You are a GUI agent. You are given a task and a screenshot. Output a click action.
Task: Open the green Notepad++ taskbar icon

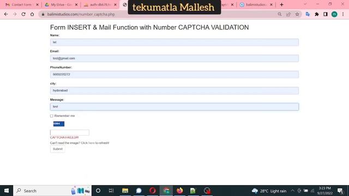[x=193, y=191]
